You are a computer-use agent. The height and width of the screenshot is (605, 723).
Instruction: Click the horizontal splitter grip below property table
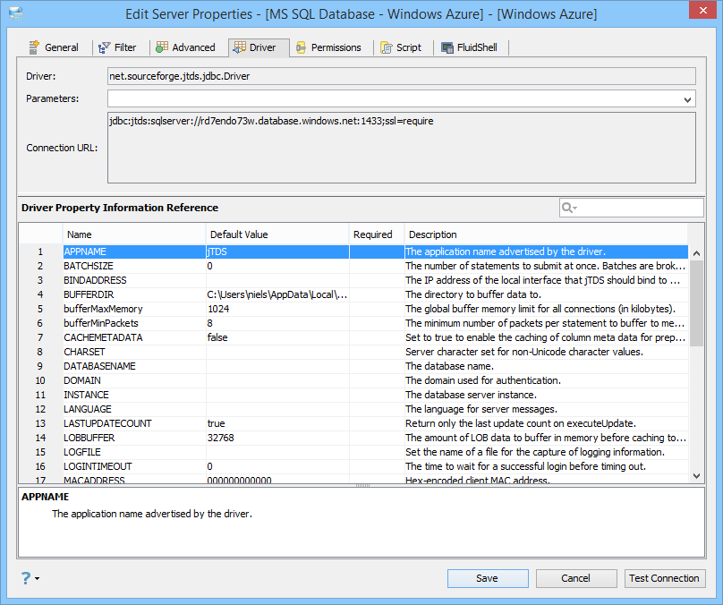click(x=362, y=486)
